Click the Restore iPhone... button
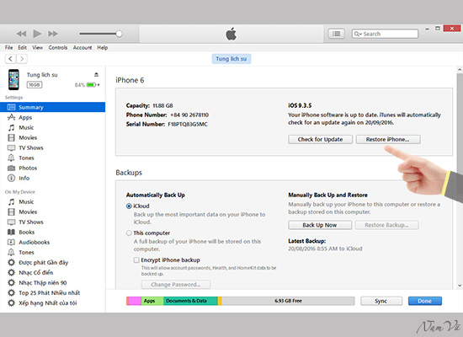Screen dimensions: 463x337 tap(388, 139)
